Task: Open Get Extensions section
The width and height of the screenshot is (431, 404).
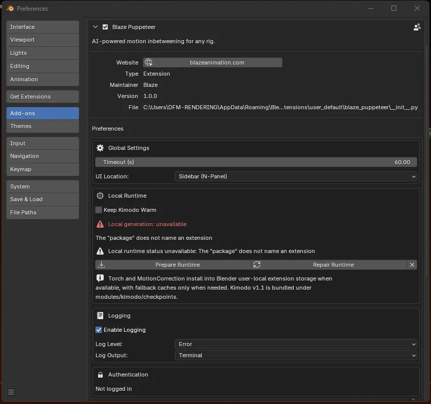Action: point(43,97)
